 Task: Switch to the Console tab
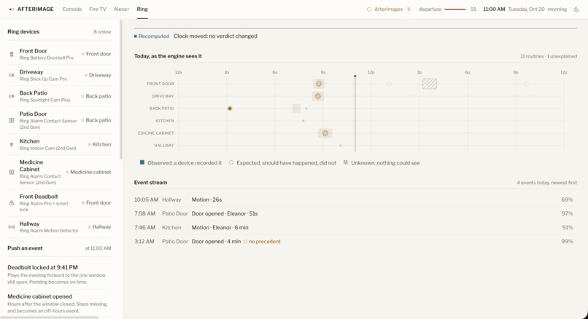(x=72, y=9)
